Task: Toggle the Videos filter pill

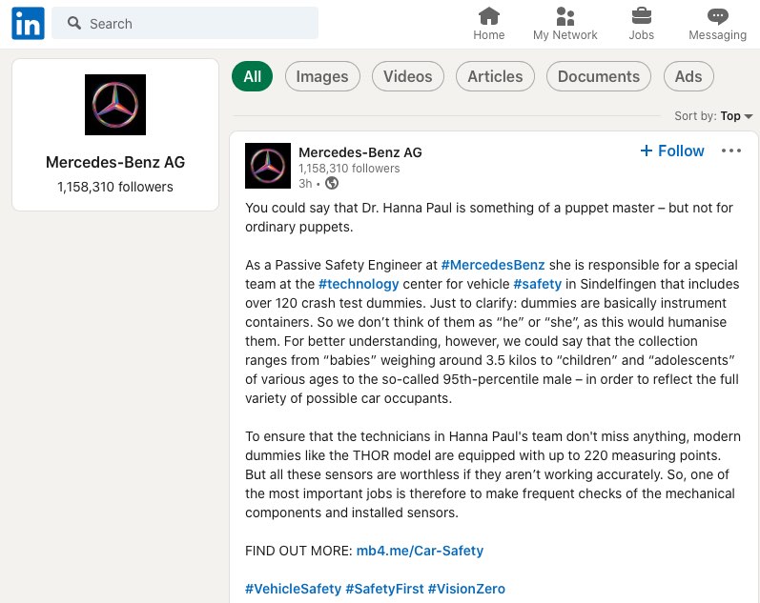Action: (407, 76)
